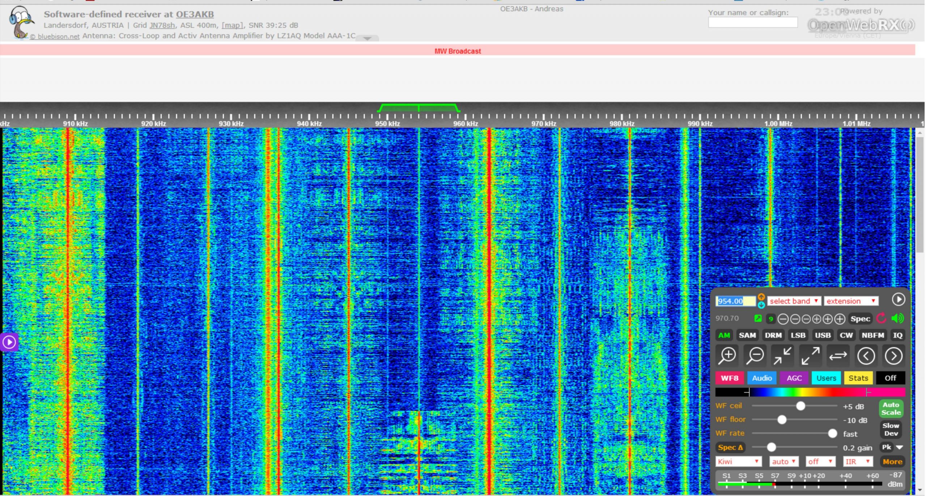The height and width of the screenshot is (496, 926).
Task: Click the zoom in magnifier icon
Action: click(x=727, y=356)
